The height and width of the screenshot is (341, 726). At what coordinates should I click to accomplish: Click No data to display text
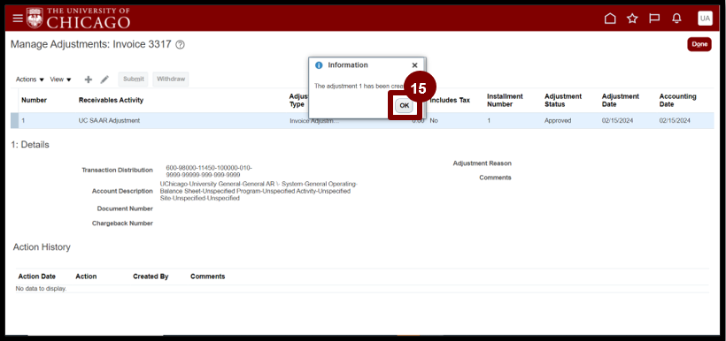click(x=42, y=289)
